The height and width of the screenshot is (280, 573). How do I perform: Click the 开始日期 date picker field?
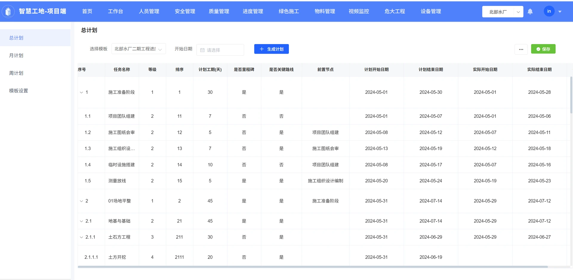click(220, 50)
